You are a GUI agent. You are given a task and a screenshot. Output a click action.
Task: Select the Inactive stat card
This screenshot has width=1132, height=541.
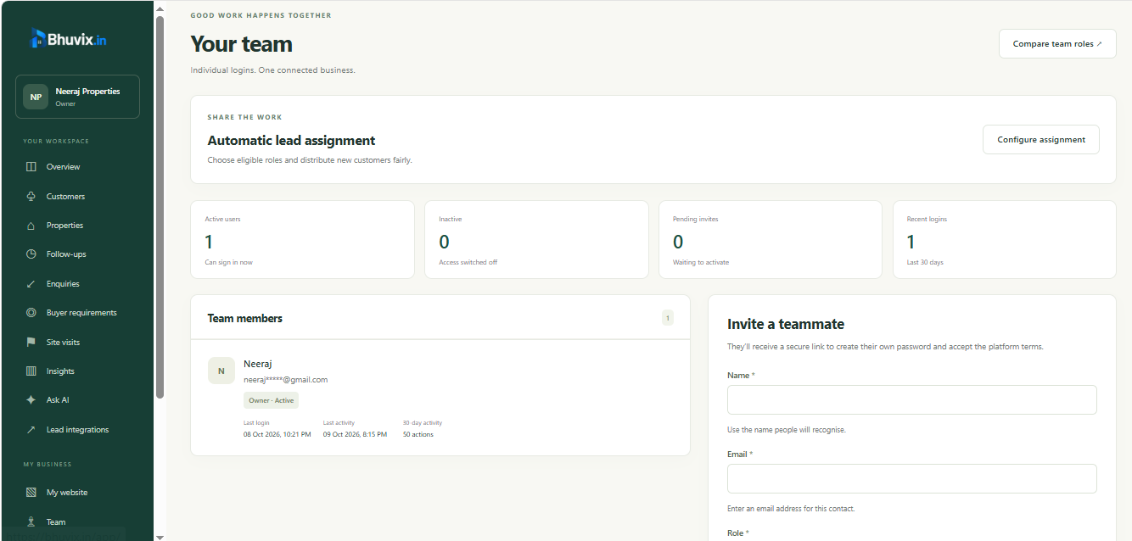(536, 240)
